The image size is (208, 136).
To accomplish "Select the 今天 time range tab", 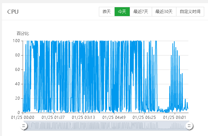I will click(x=122, y=12).
